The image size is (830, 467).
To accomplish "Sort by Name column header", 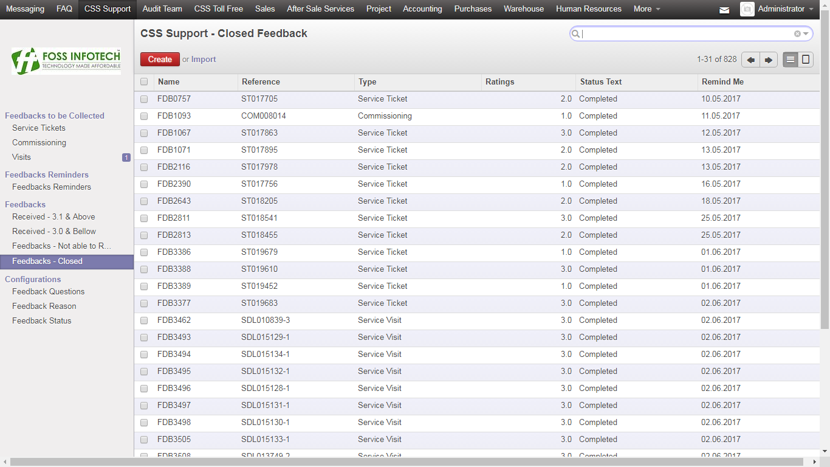I will tap(196, 82).
